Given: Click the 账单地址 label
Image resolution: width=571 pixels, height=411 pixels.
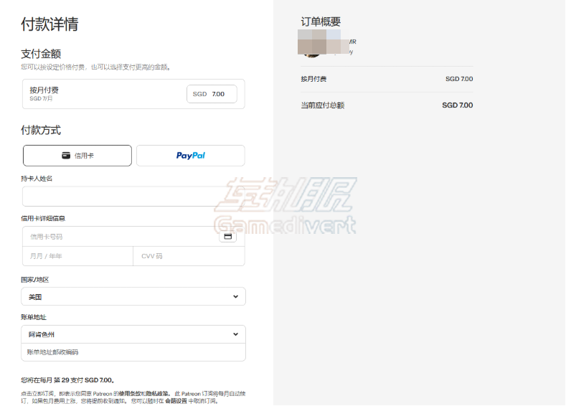Looking at the screenshot, I should [34, 317].
